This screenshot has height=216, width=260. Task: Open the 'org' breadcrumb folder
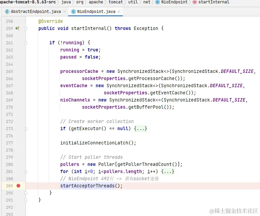pyautogui.click(x=80, y=2)
